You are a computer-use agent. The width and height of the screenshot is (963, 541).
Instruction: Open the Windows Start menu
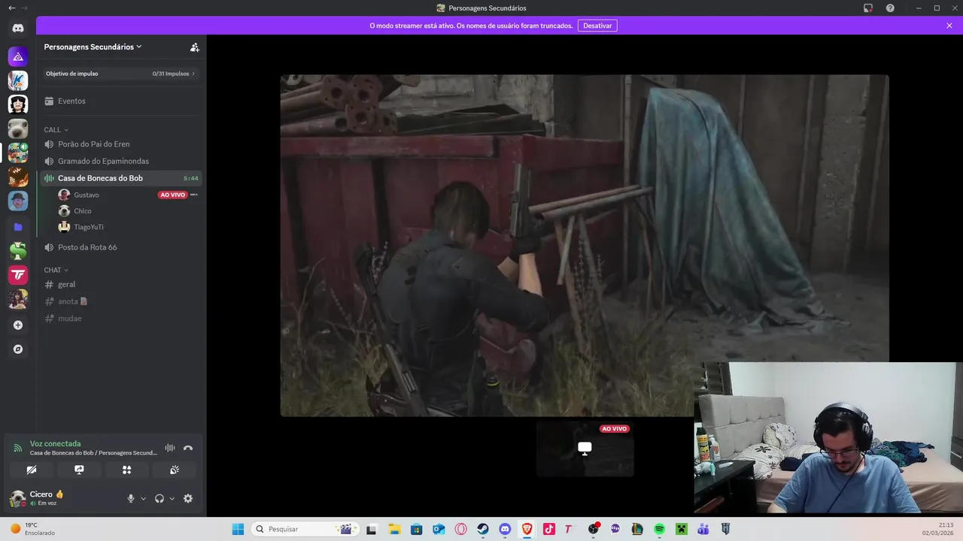pyautogui.click(x=238, y=529)
